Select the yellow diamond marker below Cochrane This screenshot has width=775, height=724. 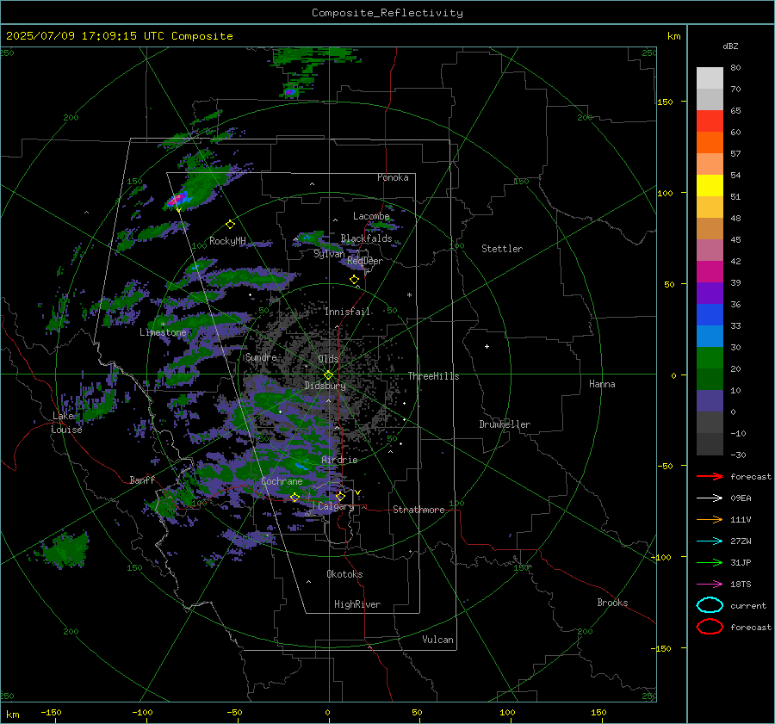click(294, 498)
